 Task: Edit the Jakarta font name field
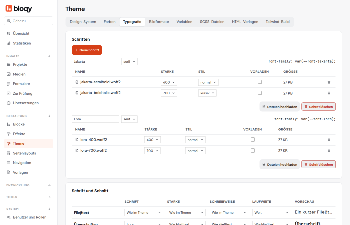pos(95,61)
